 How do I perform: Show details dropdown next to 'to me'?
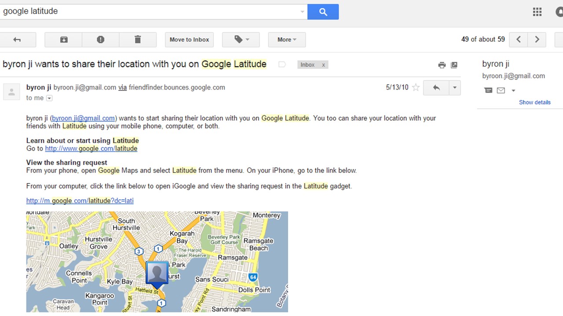[x=49, y=98]
